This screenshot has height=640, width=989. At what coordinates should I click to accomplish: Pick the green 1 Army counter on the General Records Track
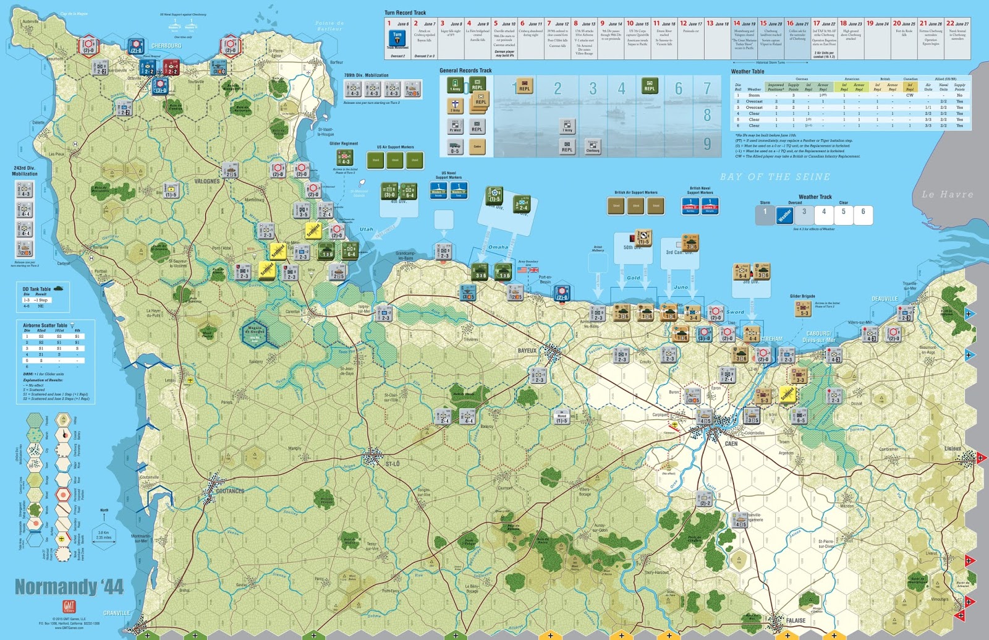click(455, 86)
